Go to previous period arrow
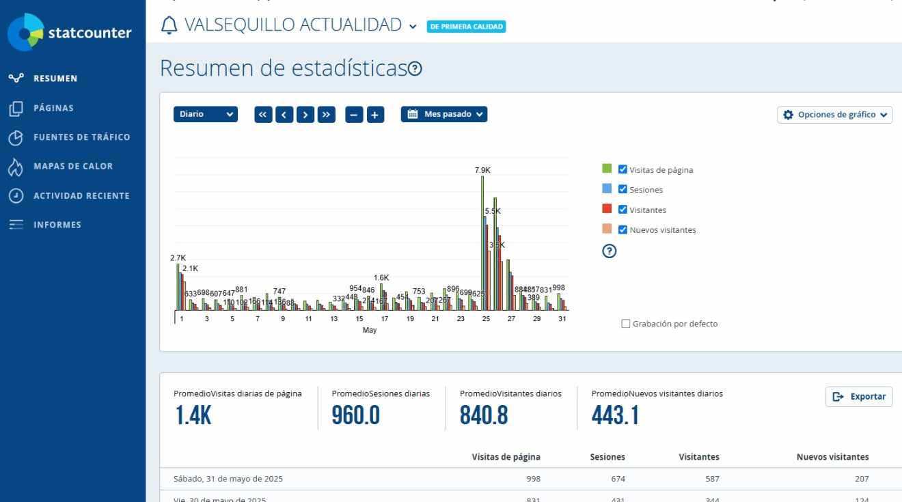This screenshot has height=502, width=902. click(x=284, y=115)
